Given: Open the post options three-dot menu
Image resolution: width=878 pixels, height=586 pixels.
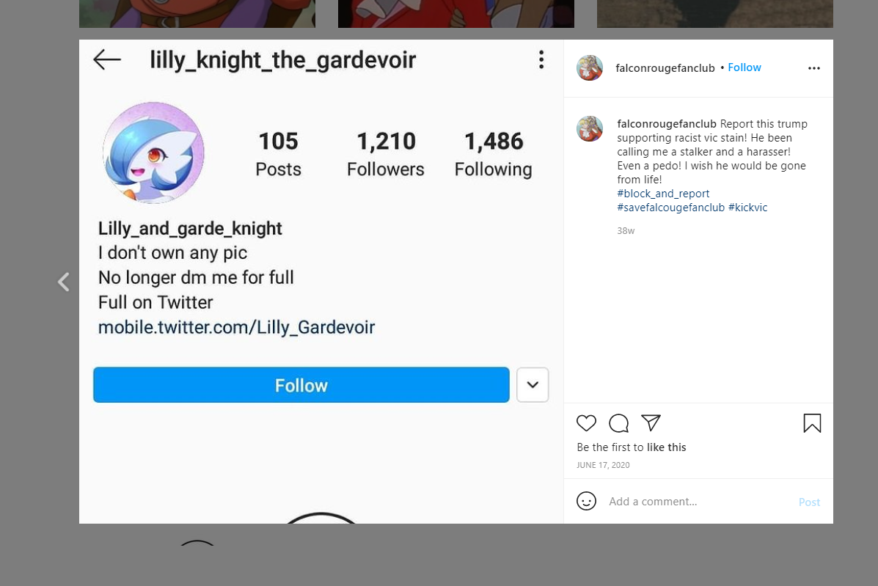Looking at the screenshot, I should click(813, 68).
